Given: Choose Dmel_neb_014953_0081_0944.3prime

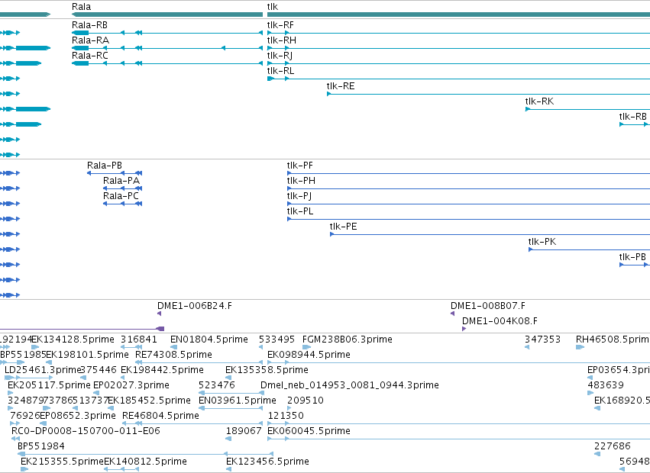Looking at the screenshot, I should pos(350,385).
